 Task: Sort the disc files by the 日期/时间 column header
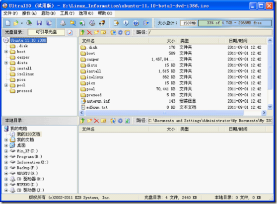246,41
